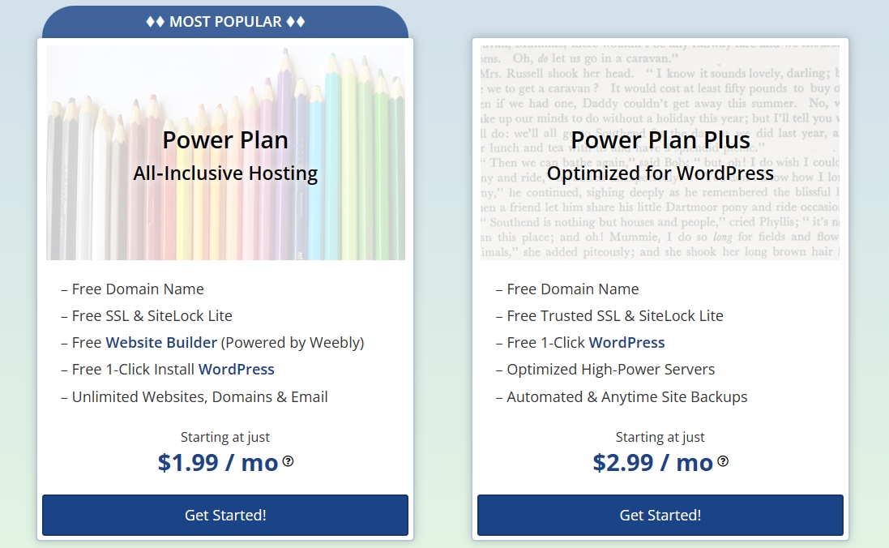Click the help icon beside $1.99 / mo
Viewport: 889px width, 548px height.
(288, 461)
